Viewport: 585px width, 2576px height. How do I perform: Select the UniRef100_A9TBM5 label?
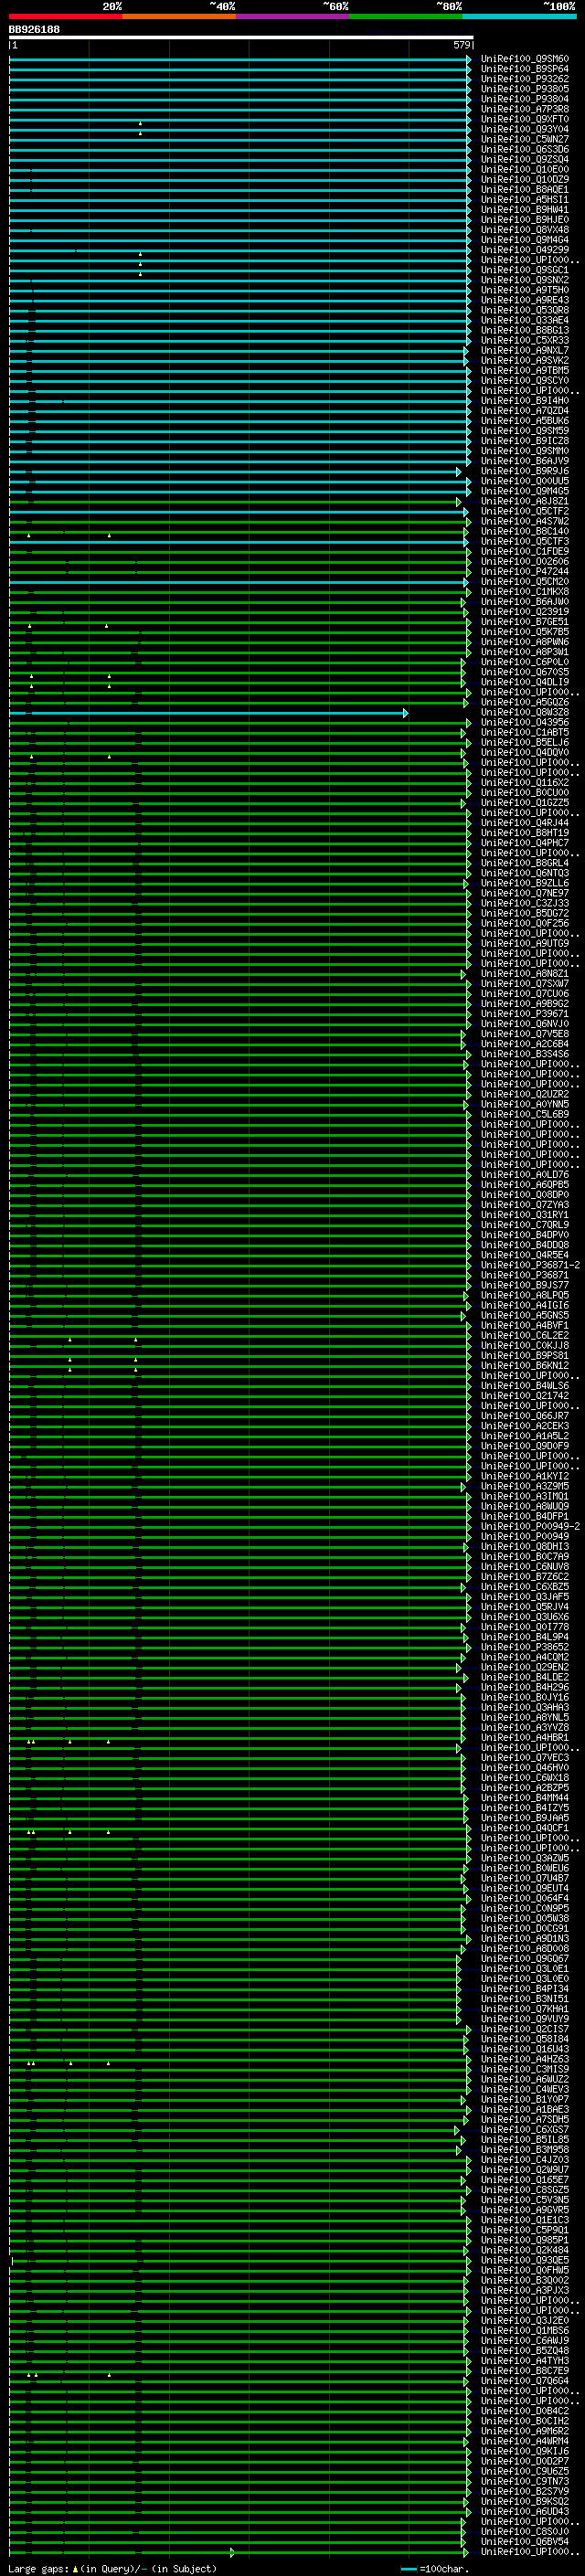[x=524, y=370]
